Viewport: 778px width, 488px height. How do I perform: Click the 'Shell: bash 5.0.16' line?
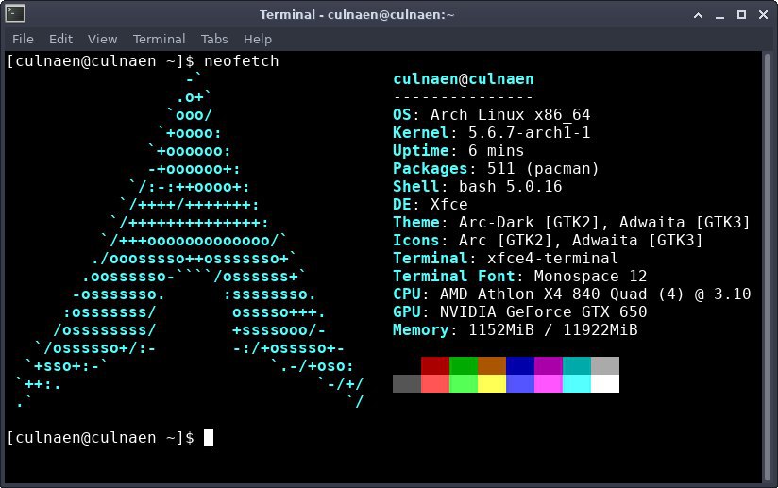tap(478, 187)
